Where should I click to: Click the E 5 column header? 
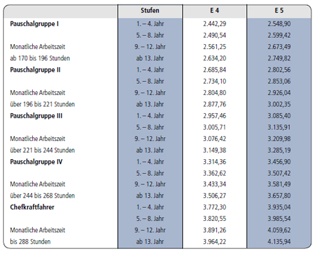click(x=279, y=10)
